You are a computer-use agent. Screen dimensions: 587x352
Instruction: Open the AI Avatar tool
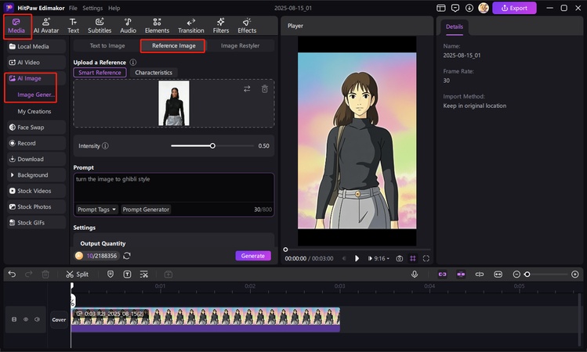coord(46,26)
